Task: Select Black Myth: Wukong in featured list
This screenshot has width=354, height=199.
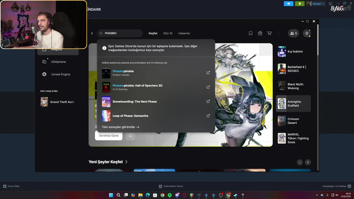Action: 293,86
